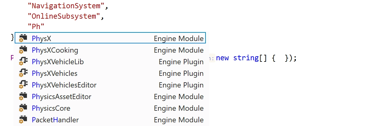Screen dimensions: 367x126
Task: Pick the PhysXVehicleLib suggestion
Action: point(110,61)
